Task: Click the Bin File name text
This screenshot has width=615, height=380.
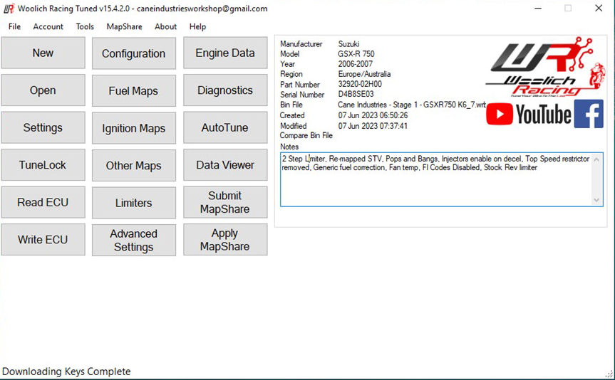Action: 412,105
